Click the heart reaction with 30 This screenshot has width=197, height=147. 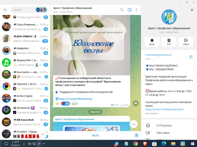[x=65, y=104]
